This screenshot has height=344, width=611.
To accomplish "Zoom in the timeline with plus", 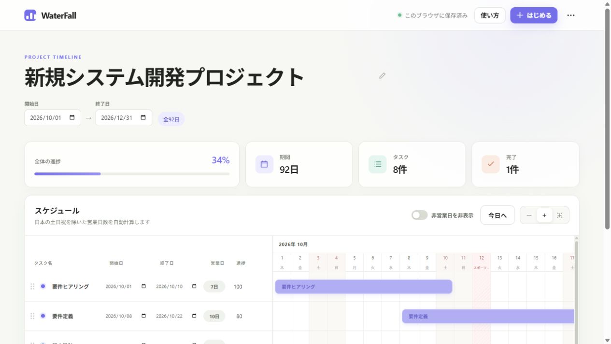I will pyautogui.click(x=544, y=215).
